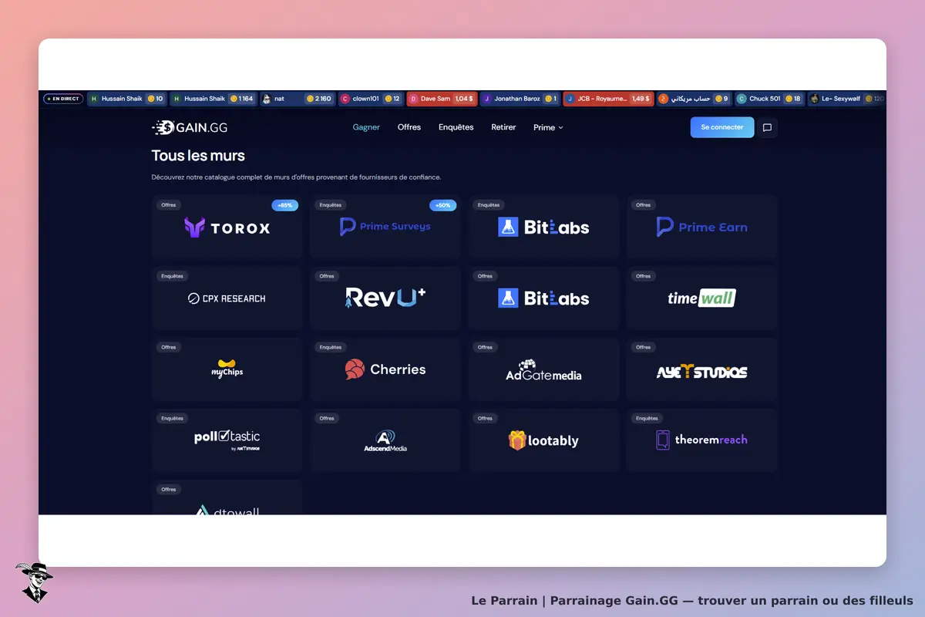The height and width of the screenshot is (617, 925).
Task: Expand the Prime dropdown menu
Action: 548,127
